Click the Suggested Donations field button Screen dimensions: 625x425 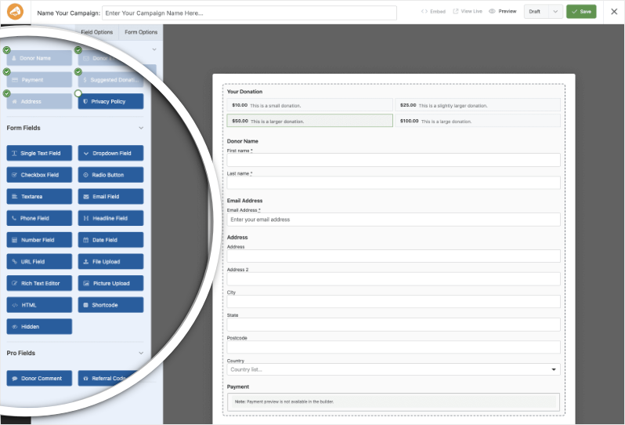110,80
